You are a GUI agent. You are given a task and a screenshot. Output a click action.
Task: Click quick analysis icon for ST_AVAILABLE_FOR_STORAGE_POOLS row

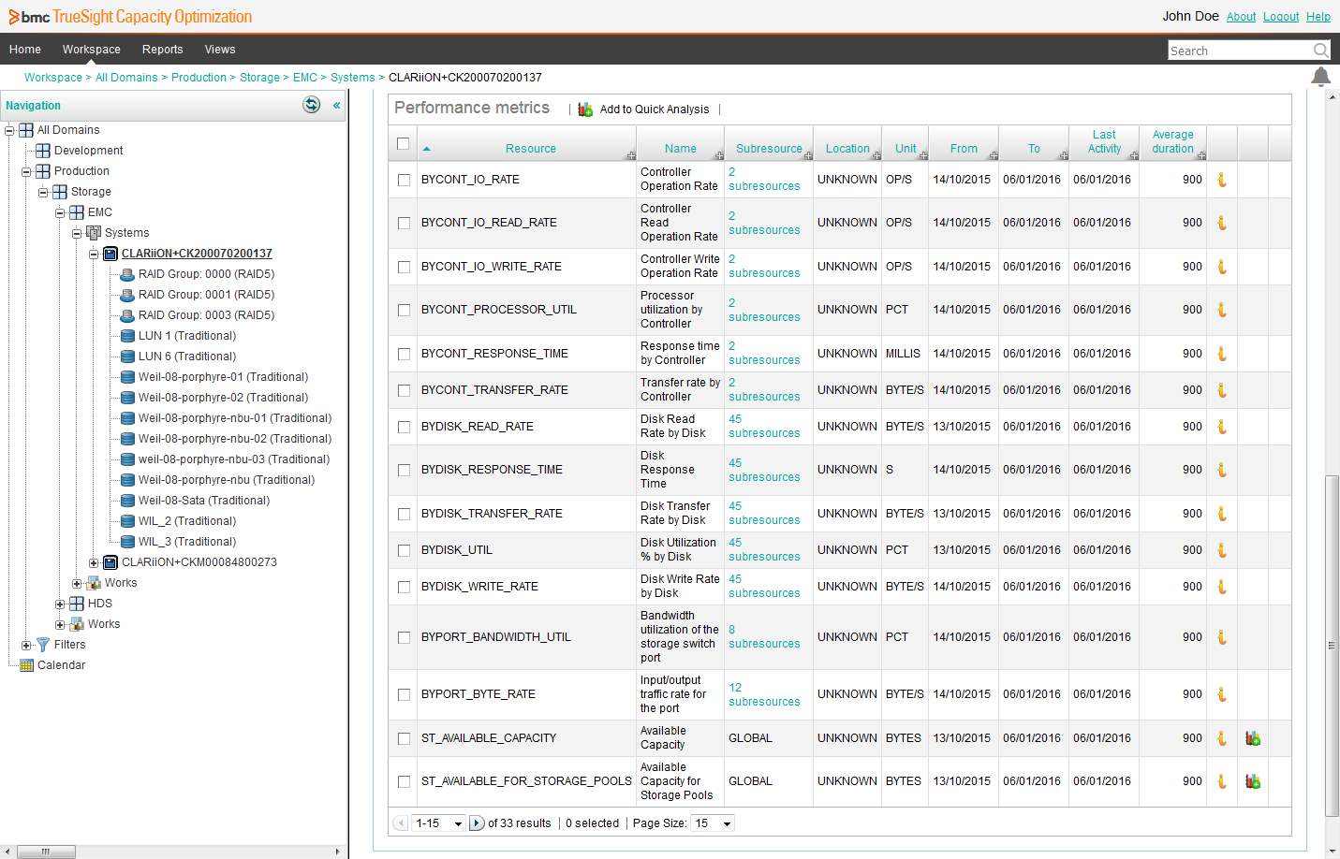point(1253,781)
